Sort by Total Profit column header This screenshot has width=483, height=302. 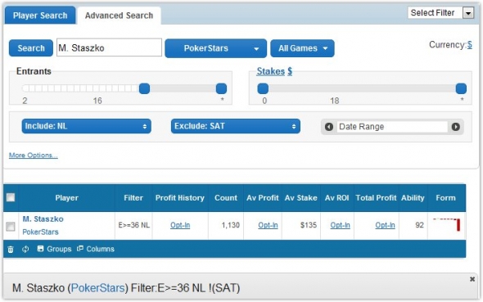(376, 198)
